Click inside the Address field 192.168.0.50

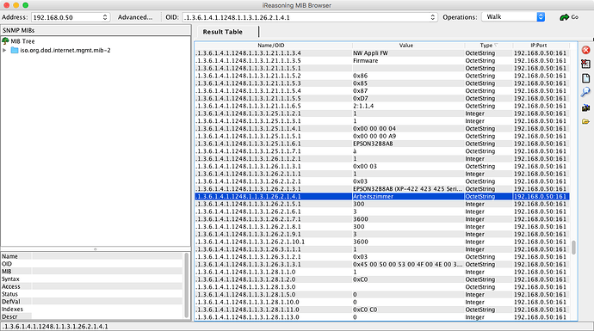(x=66, y=17)
